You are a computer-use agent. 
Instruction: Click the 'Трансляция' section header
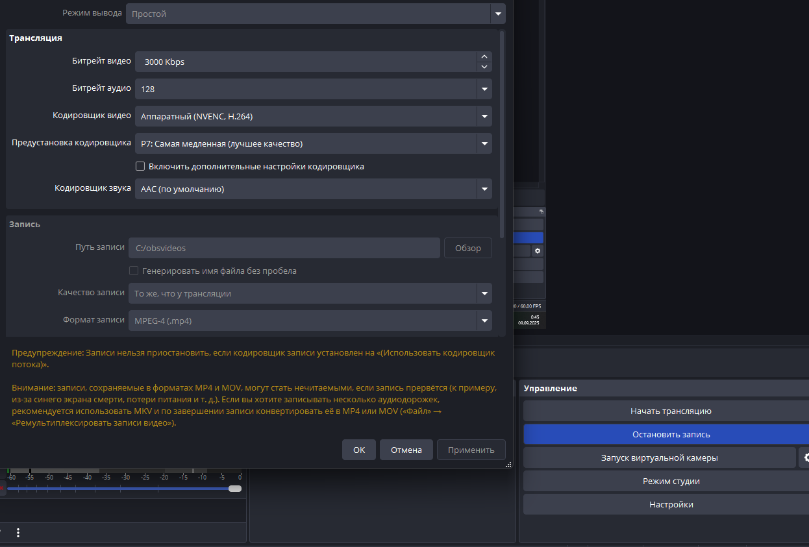36,38
